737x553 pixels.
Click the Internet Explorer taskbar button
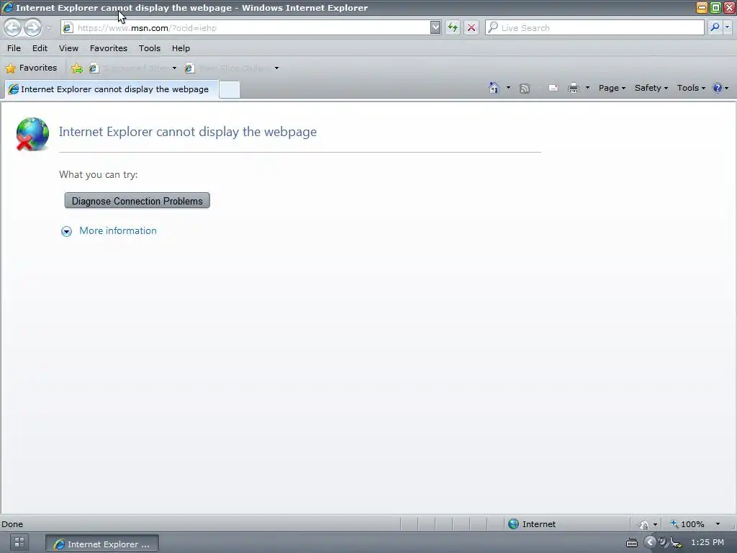point(102,544)
